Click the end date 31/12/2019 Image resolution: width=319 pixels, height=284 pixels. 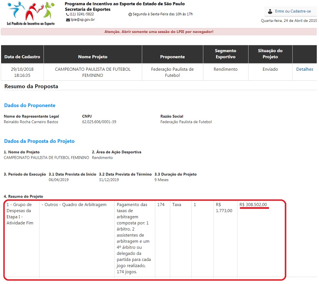pyautogui.click(x=109, y=180)
